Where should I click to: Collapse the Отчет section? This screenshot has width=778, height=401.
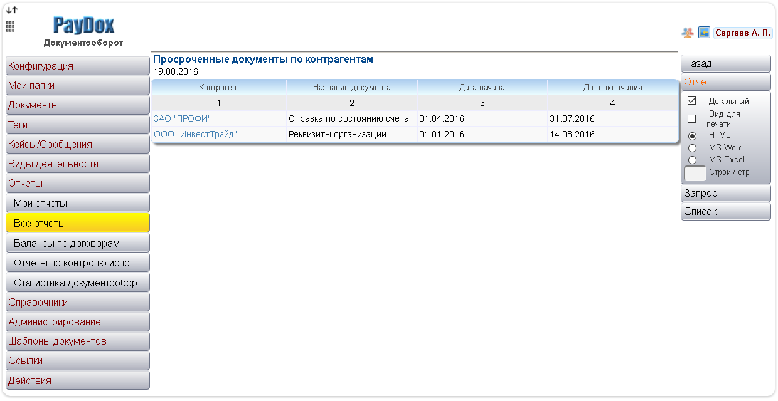click(725, 82)
